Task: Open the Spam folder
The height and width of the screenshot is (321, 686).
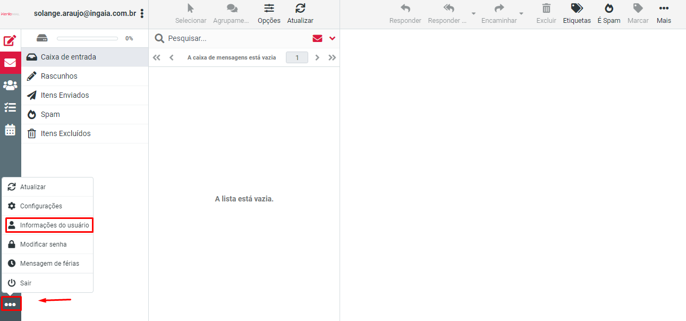Action: 84,114
